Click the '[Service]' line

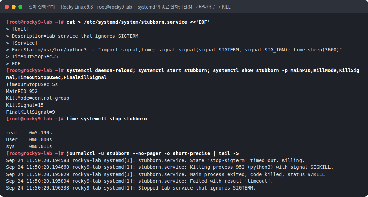[x=22, y=43]
